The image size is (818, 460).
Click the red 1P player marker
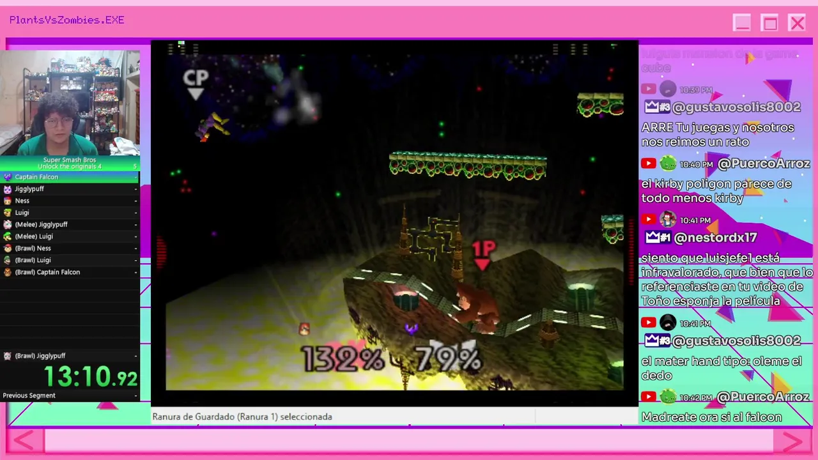click(484, 254)
